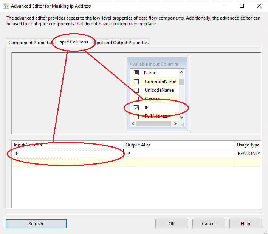Toggle the Name select-all checkbox in the header
This screenshot has width=268, height=234.
point(136,73)
